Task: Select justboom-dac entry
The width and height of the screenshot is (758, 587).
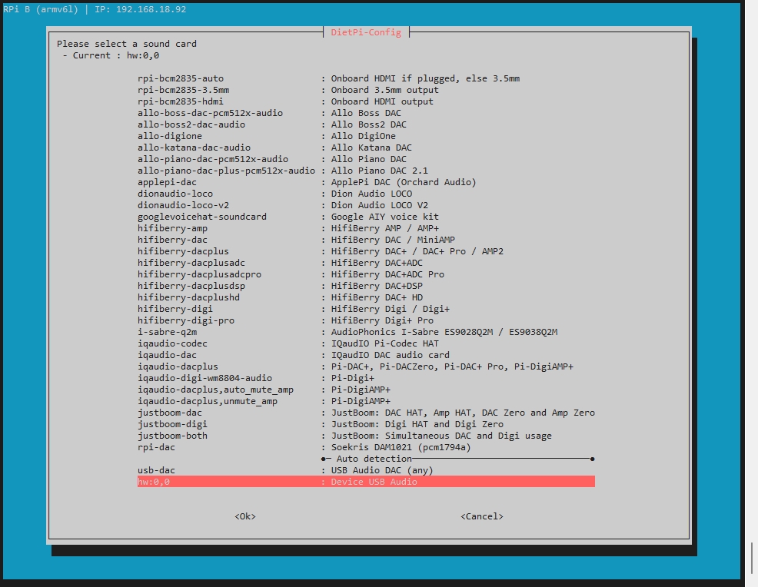Action: [366, 413]
